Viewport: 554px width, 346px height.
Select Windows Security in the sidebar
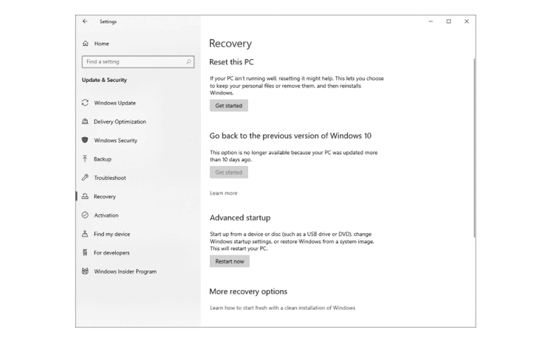click(115, 140)
